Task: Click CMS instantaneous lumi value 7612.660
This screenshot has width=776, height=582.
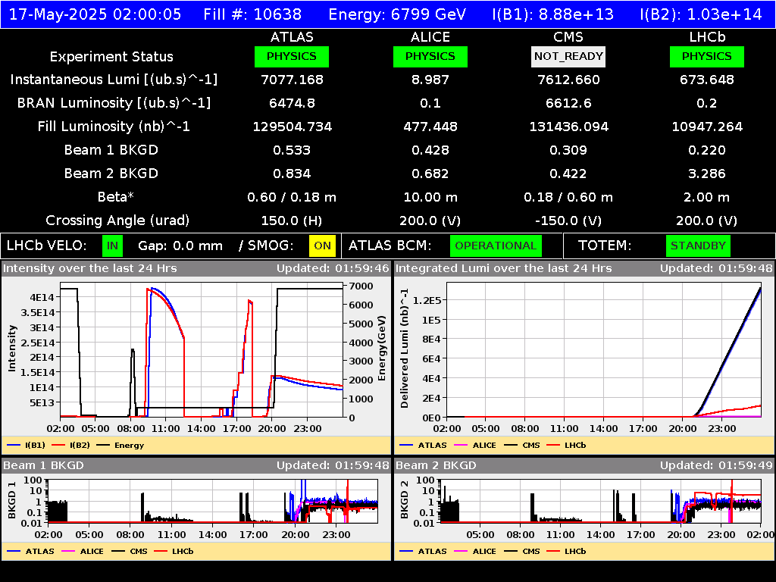Action: tap(568, 80)
